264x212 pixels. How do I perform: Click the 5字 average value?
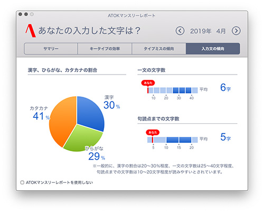[225, 137]
